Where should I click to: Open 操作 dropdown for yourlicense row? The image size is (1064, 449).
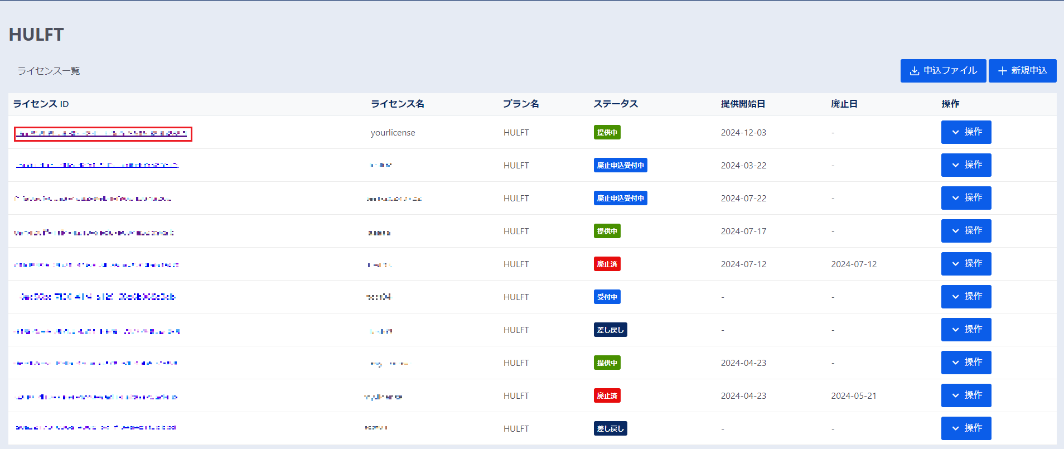[x=966, y=132]
